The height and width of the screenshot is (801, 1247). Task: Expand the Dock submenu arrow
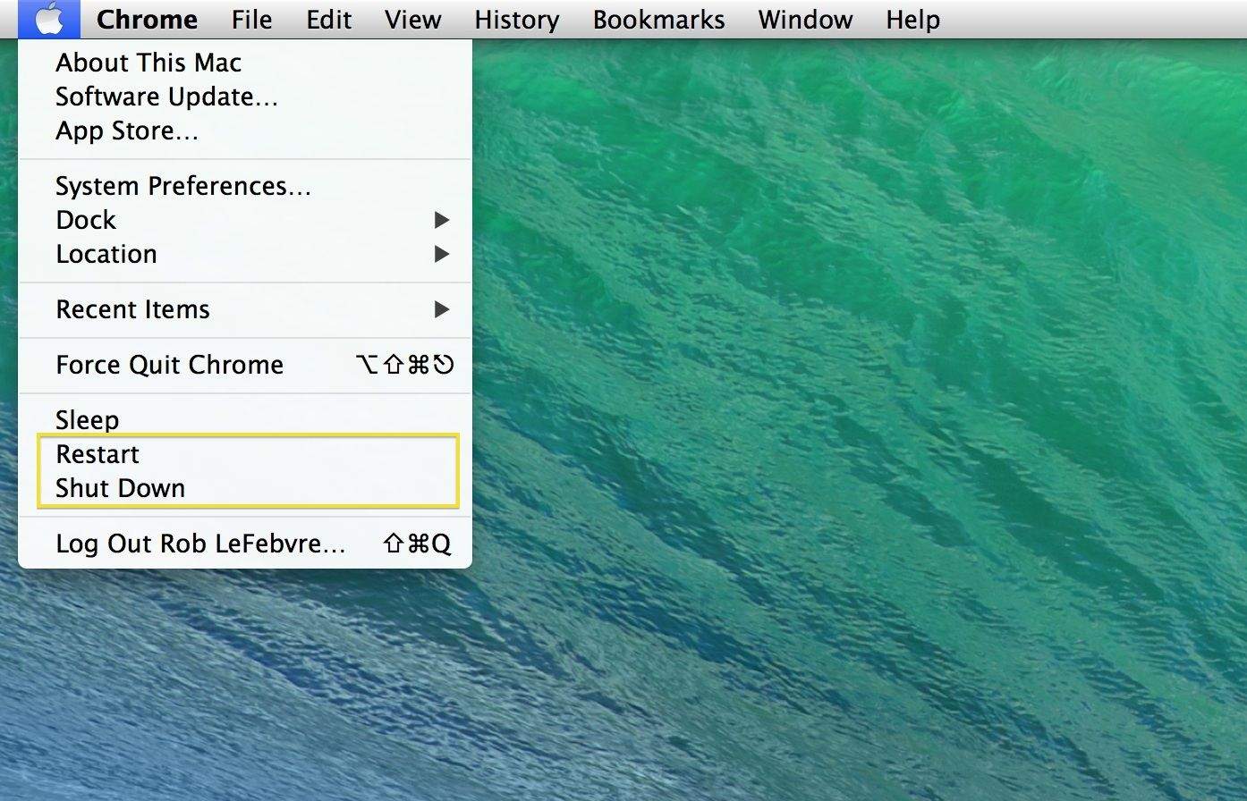[441, 220]
